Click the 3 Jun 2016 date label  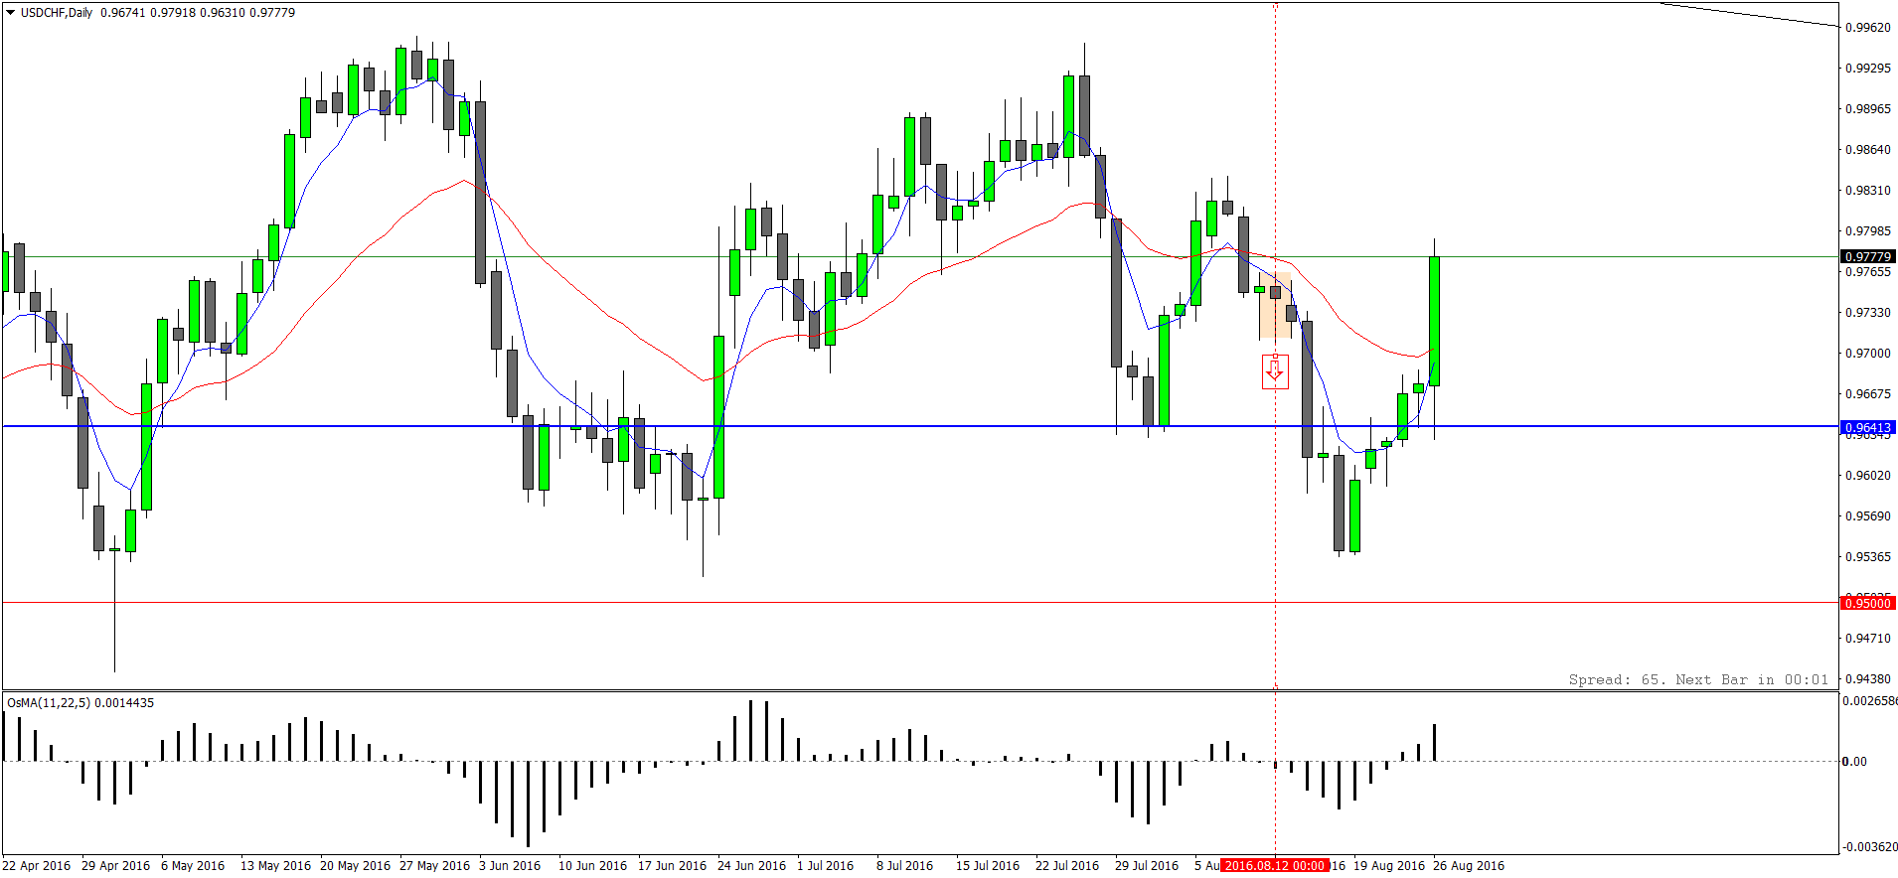tap(510, 865)
